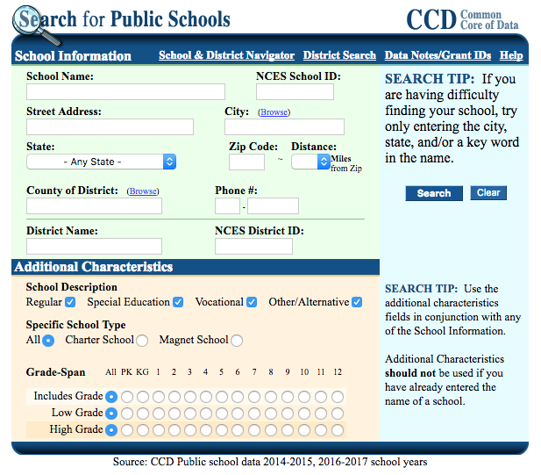Set High Grade to 5
541x475 pixels.
pos(222,430)
